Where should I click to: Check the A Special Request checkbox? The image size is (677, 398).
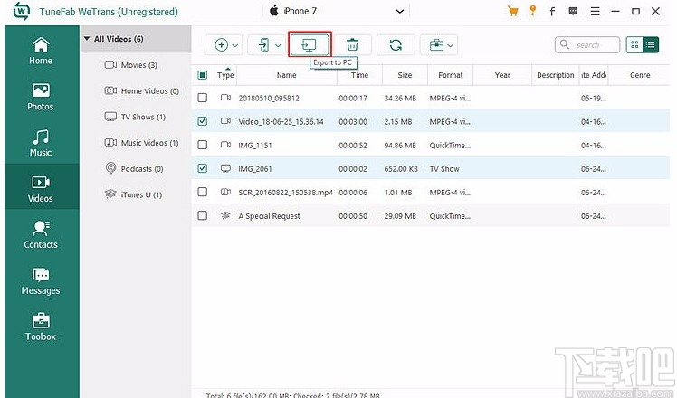click(x=202, y=215)
